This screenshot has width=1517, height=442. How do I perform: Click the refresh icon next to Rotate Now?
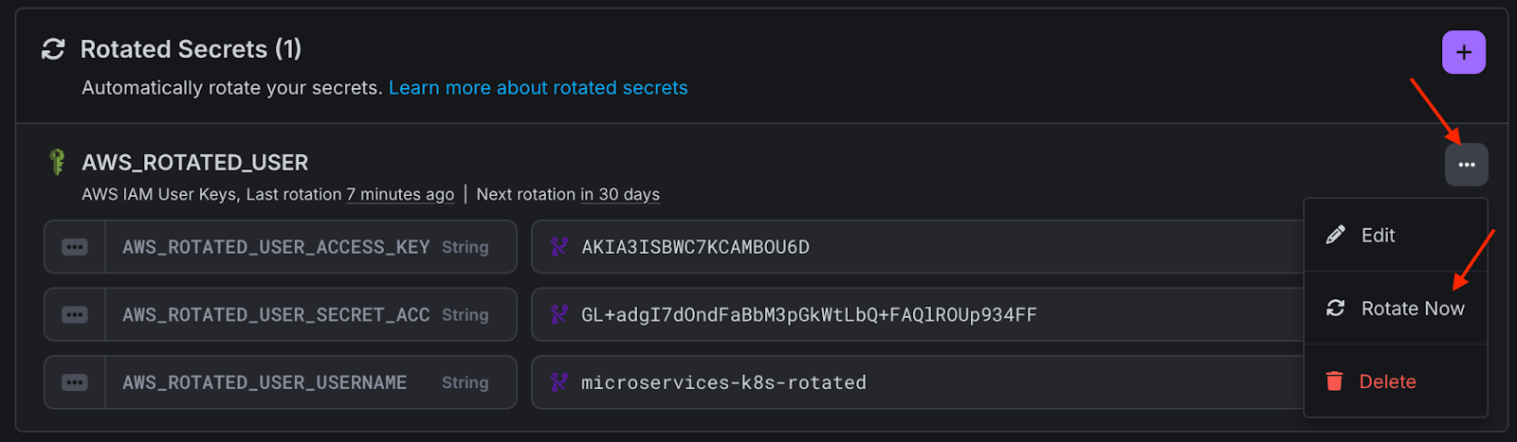[1335, 308]
